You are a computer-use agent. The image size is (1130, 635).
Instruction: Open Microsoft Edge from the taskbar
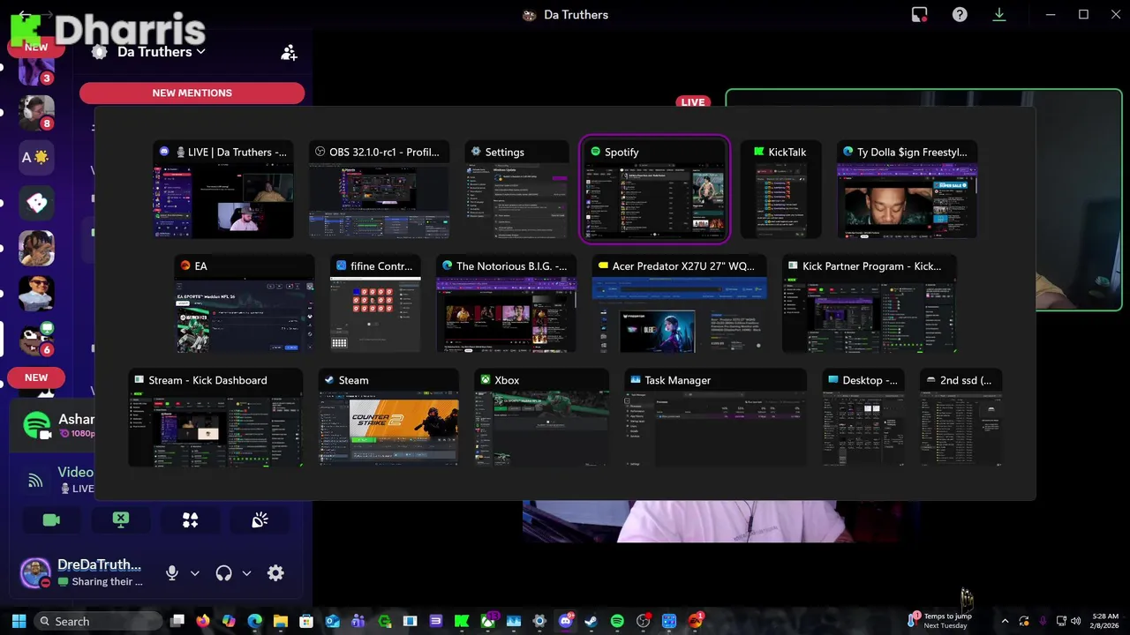pos(254,621)
